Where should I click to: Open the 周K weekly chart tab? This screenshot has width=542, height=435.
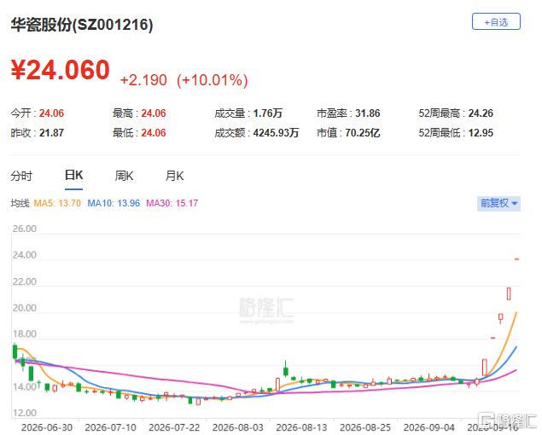coord(124,176)
